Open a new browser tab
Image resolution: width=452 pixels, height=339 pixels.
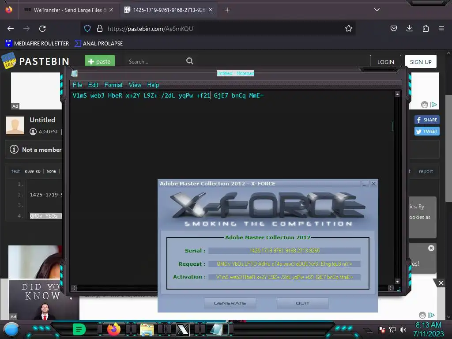[x=227, y=10]
